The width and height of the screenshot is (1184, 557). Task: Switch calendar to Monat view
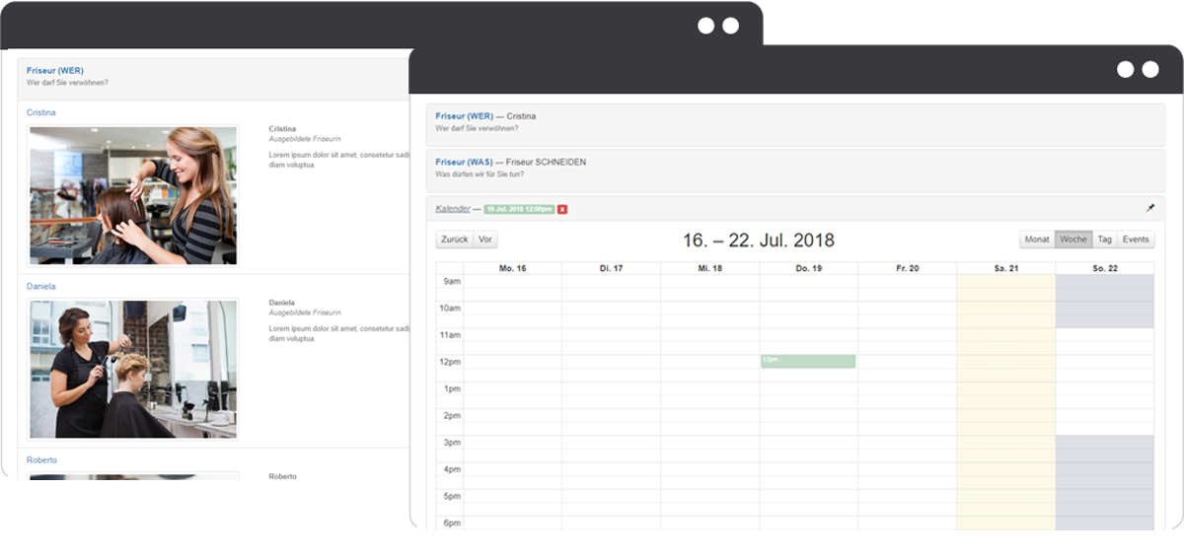1037,240
